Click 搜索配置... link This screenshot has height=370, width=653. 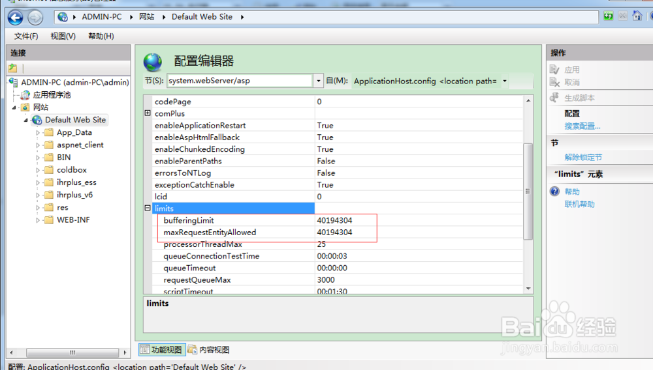click(582, 126)
